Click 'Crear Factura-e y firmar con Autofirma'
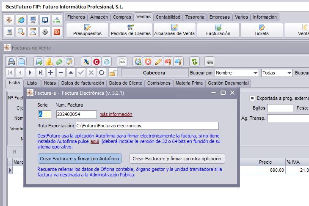This screenshot has height=206, width=309. point(80,159)
